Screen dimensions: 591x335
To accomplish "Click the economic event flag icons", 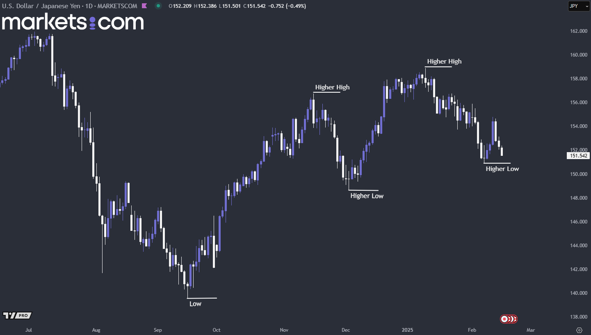I will (509, 319).
